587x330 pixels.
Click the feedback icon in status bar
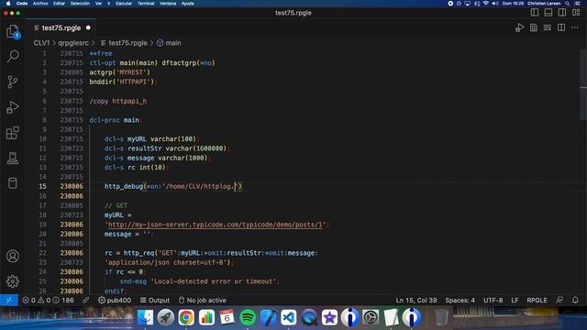click(559, 300)
